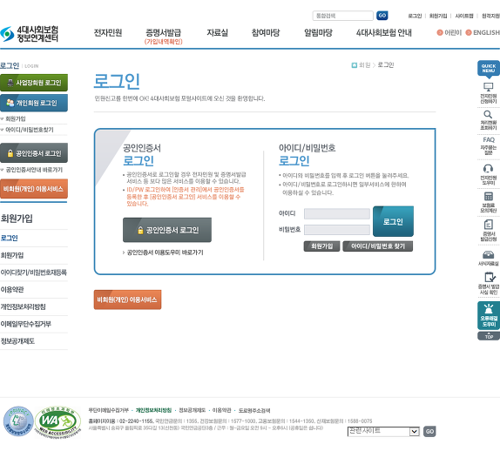Click the QUICK MENU badge
The height and width of the screenshot is (451, 500).
pyautogui.click(x=488, y=69)
